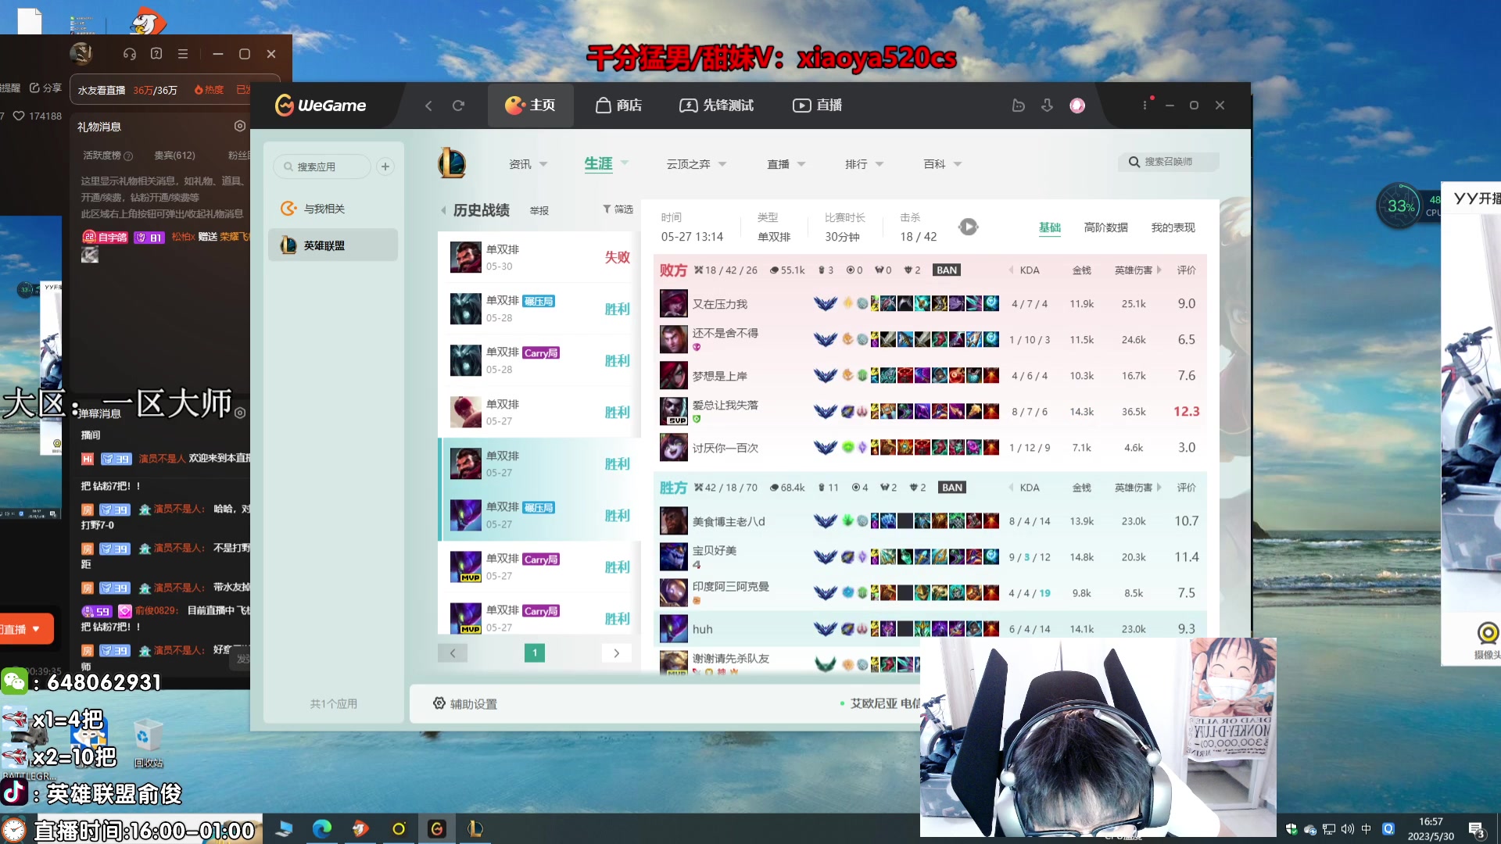Viewport: 1501px width, 844px height.
Task: Add an application with the plus button
Action: pyautogui.click(x=385, y=166)
